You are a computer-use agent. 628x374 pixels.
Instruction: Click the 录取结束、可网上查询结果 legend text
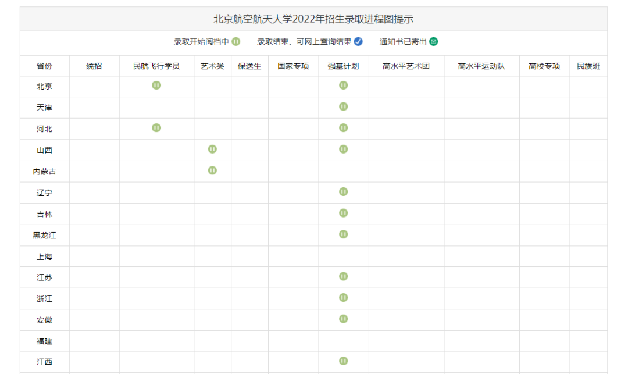[304, 41]
